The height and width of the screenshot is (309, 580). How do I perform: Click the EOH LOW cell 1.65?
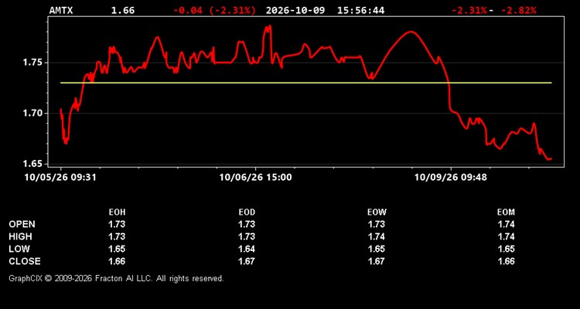coord(117,249)
